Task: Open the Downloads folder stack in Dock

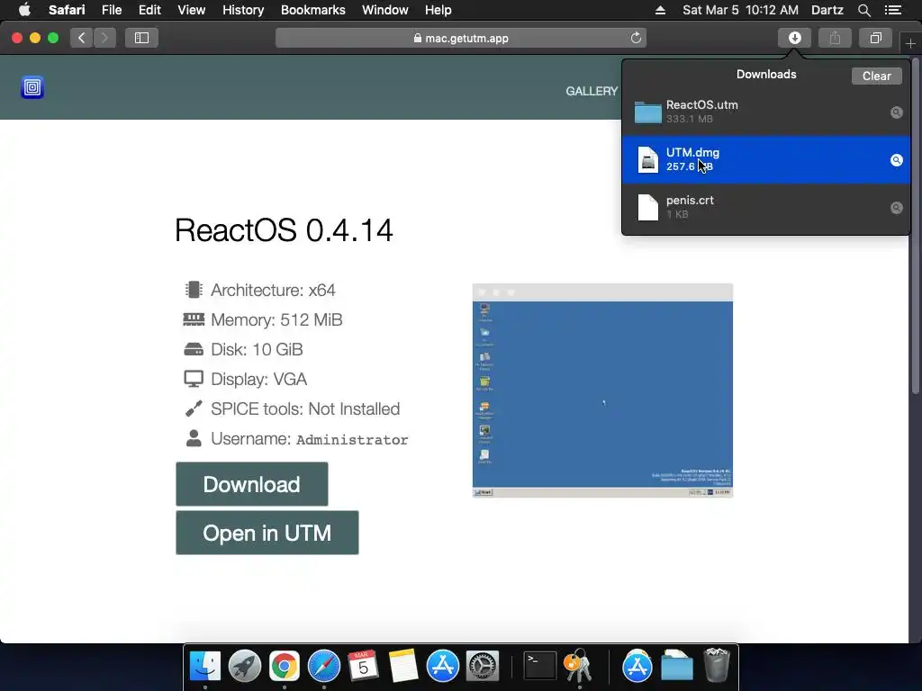Action: (x=677, y=666)
